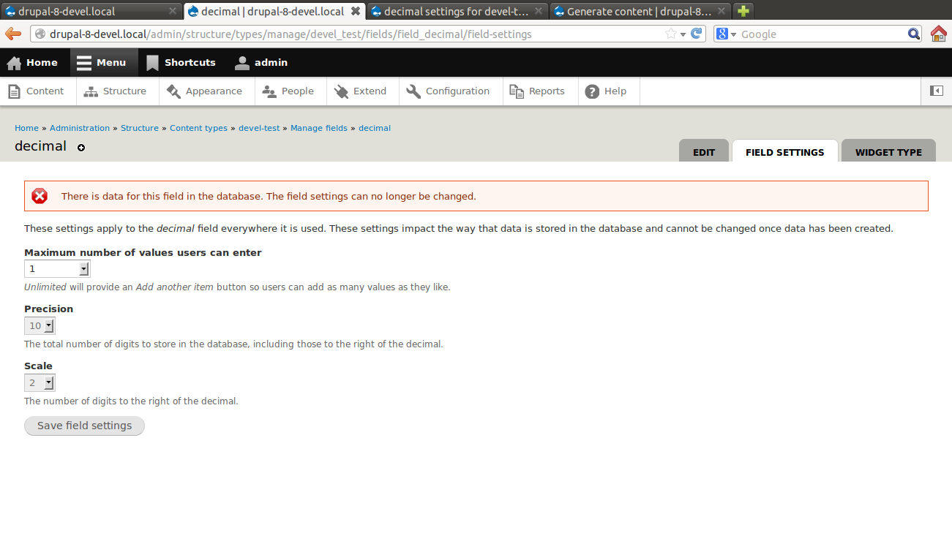952x544 pixels.
Task: Open the Reports section
Action: pyautogui.click(x=540, y=91)
